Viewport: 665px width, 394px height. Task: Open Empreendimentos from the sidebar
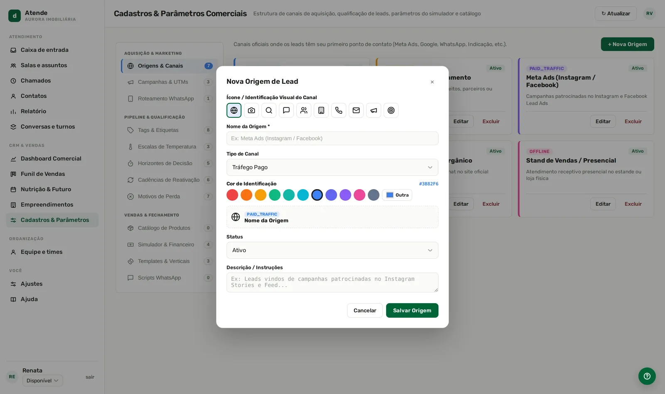(x=52, y=204)
